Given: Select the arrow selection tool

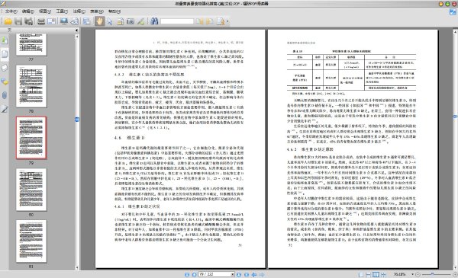Looking at the screenshot, I should coord(110,21).
